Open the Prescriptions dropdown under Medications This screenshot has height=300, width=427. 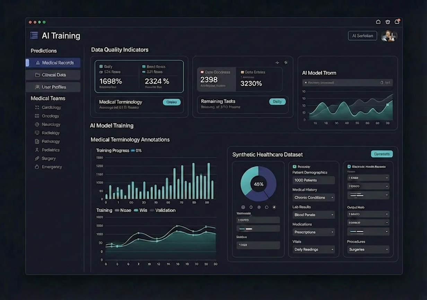[313, 232]
